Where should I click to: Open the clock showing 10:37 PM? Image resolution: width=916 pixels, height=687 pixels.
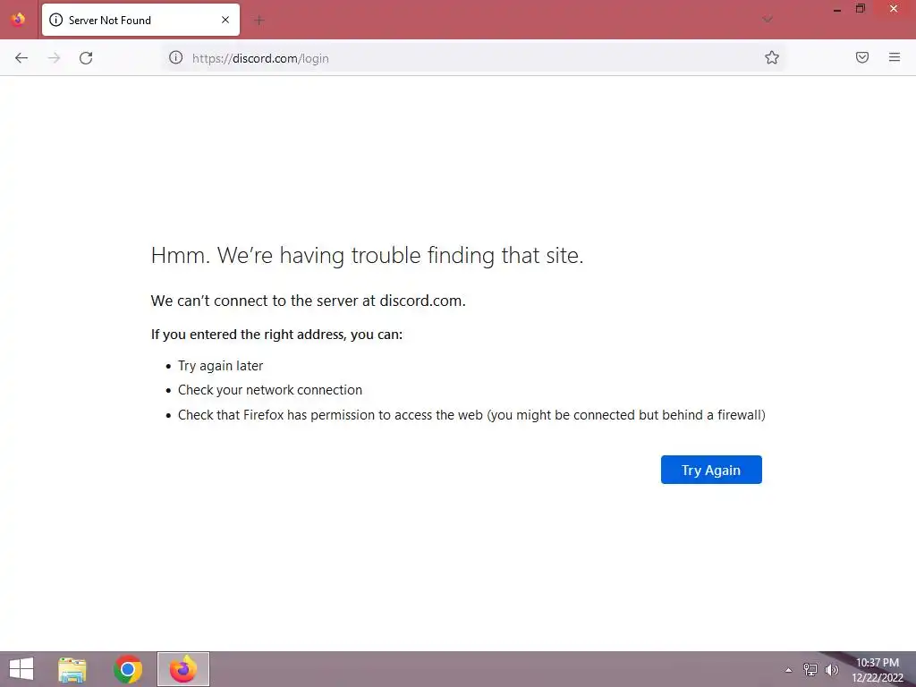[878, 670]
